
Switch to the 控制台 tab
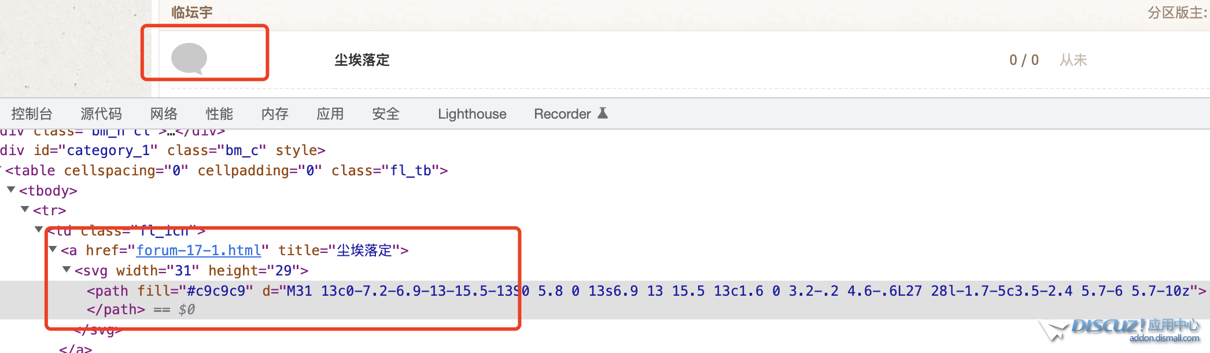(32, 114)
